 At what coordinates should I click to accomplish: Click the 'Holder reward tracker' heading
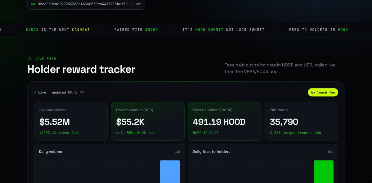click(x=81, y=69)
